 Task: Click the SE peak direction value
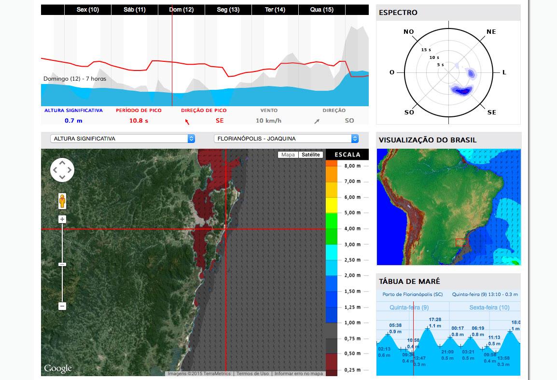220,121
